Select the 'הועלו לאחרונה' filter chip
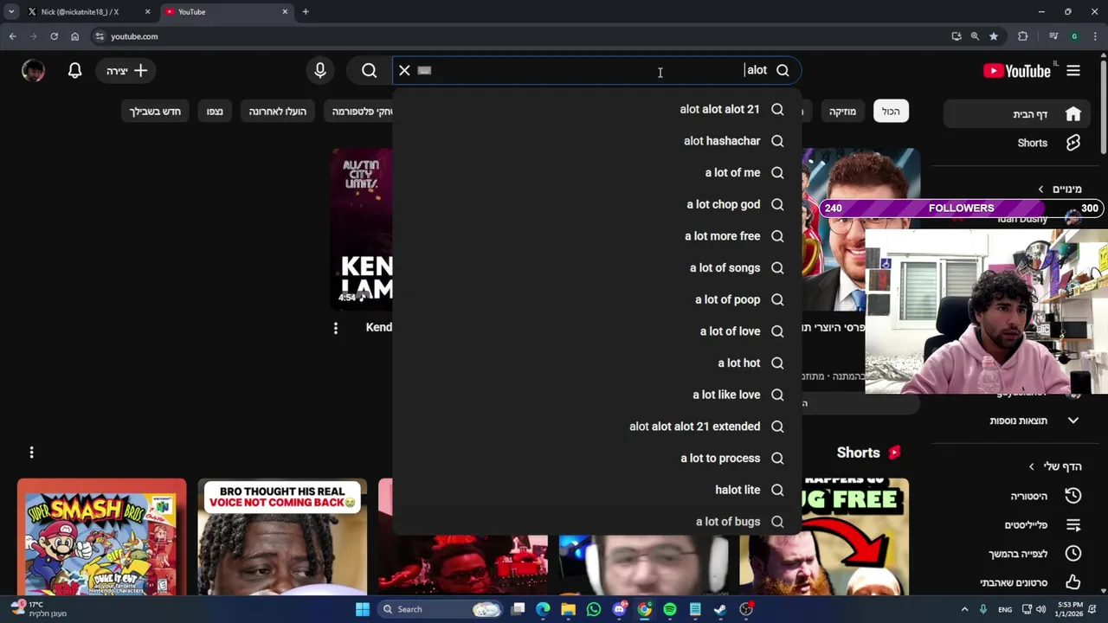The width and height of the screenshot is (1108, 623). click(278, 112)
